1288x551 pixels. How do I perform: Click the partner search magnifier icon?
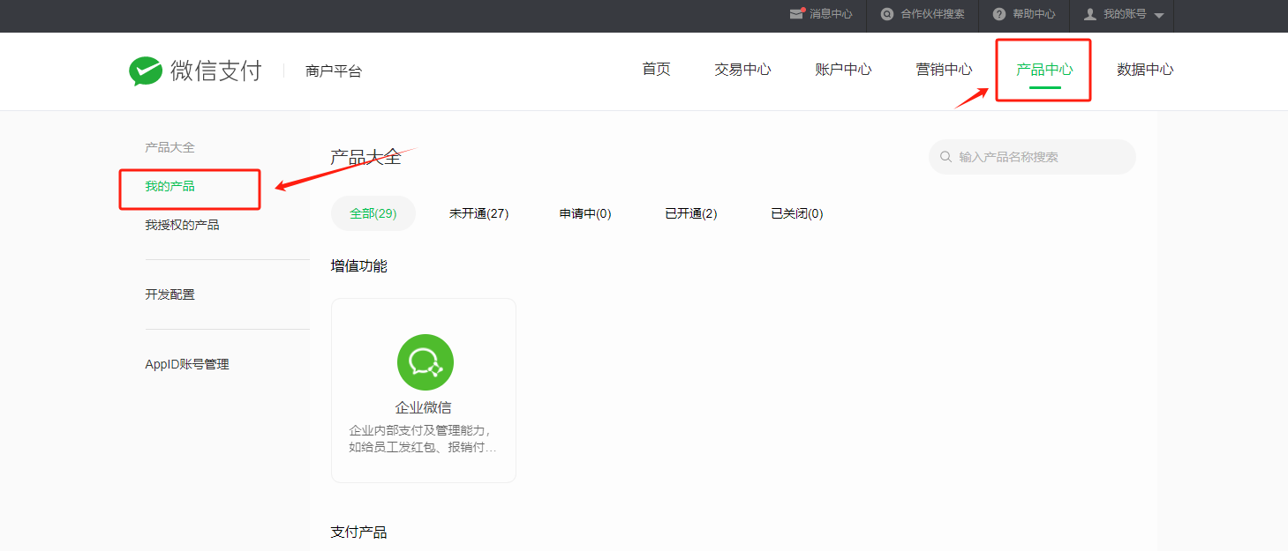[x=887, y=14]
